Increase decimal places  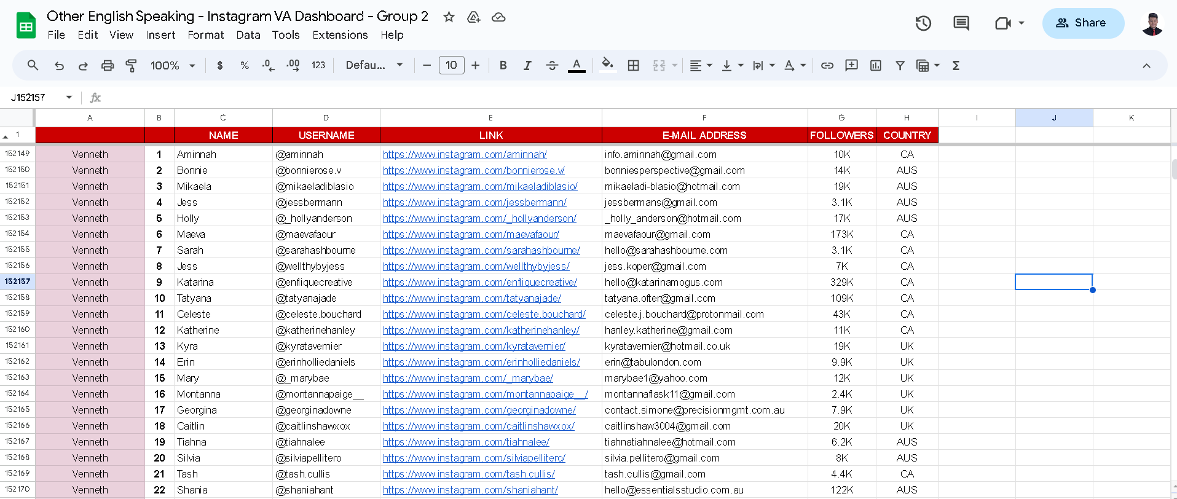point(293,65)
